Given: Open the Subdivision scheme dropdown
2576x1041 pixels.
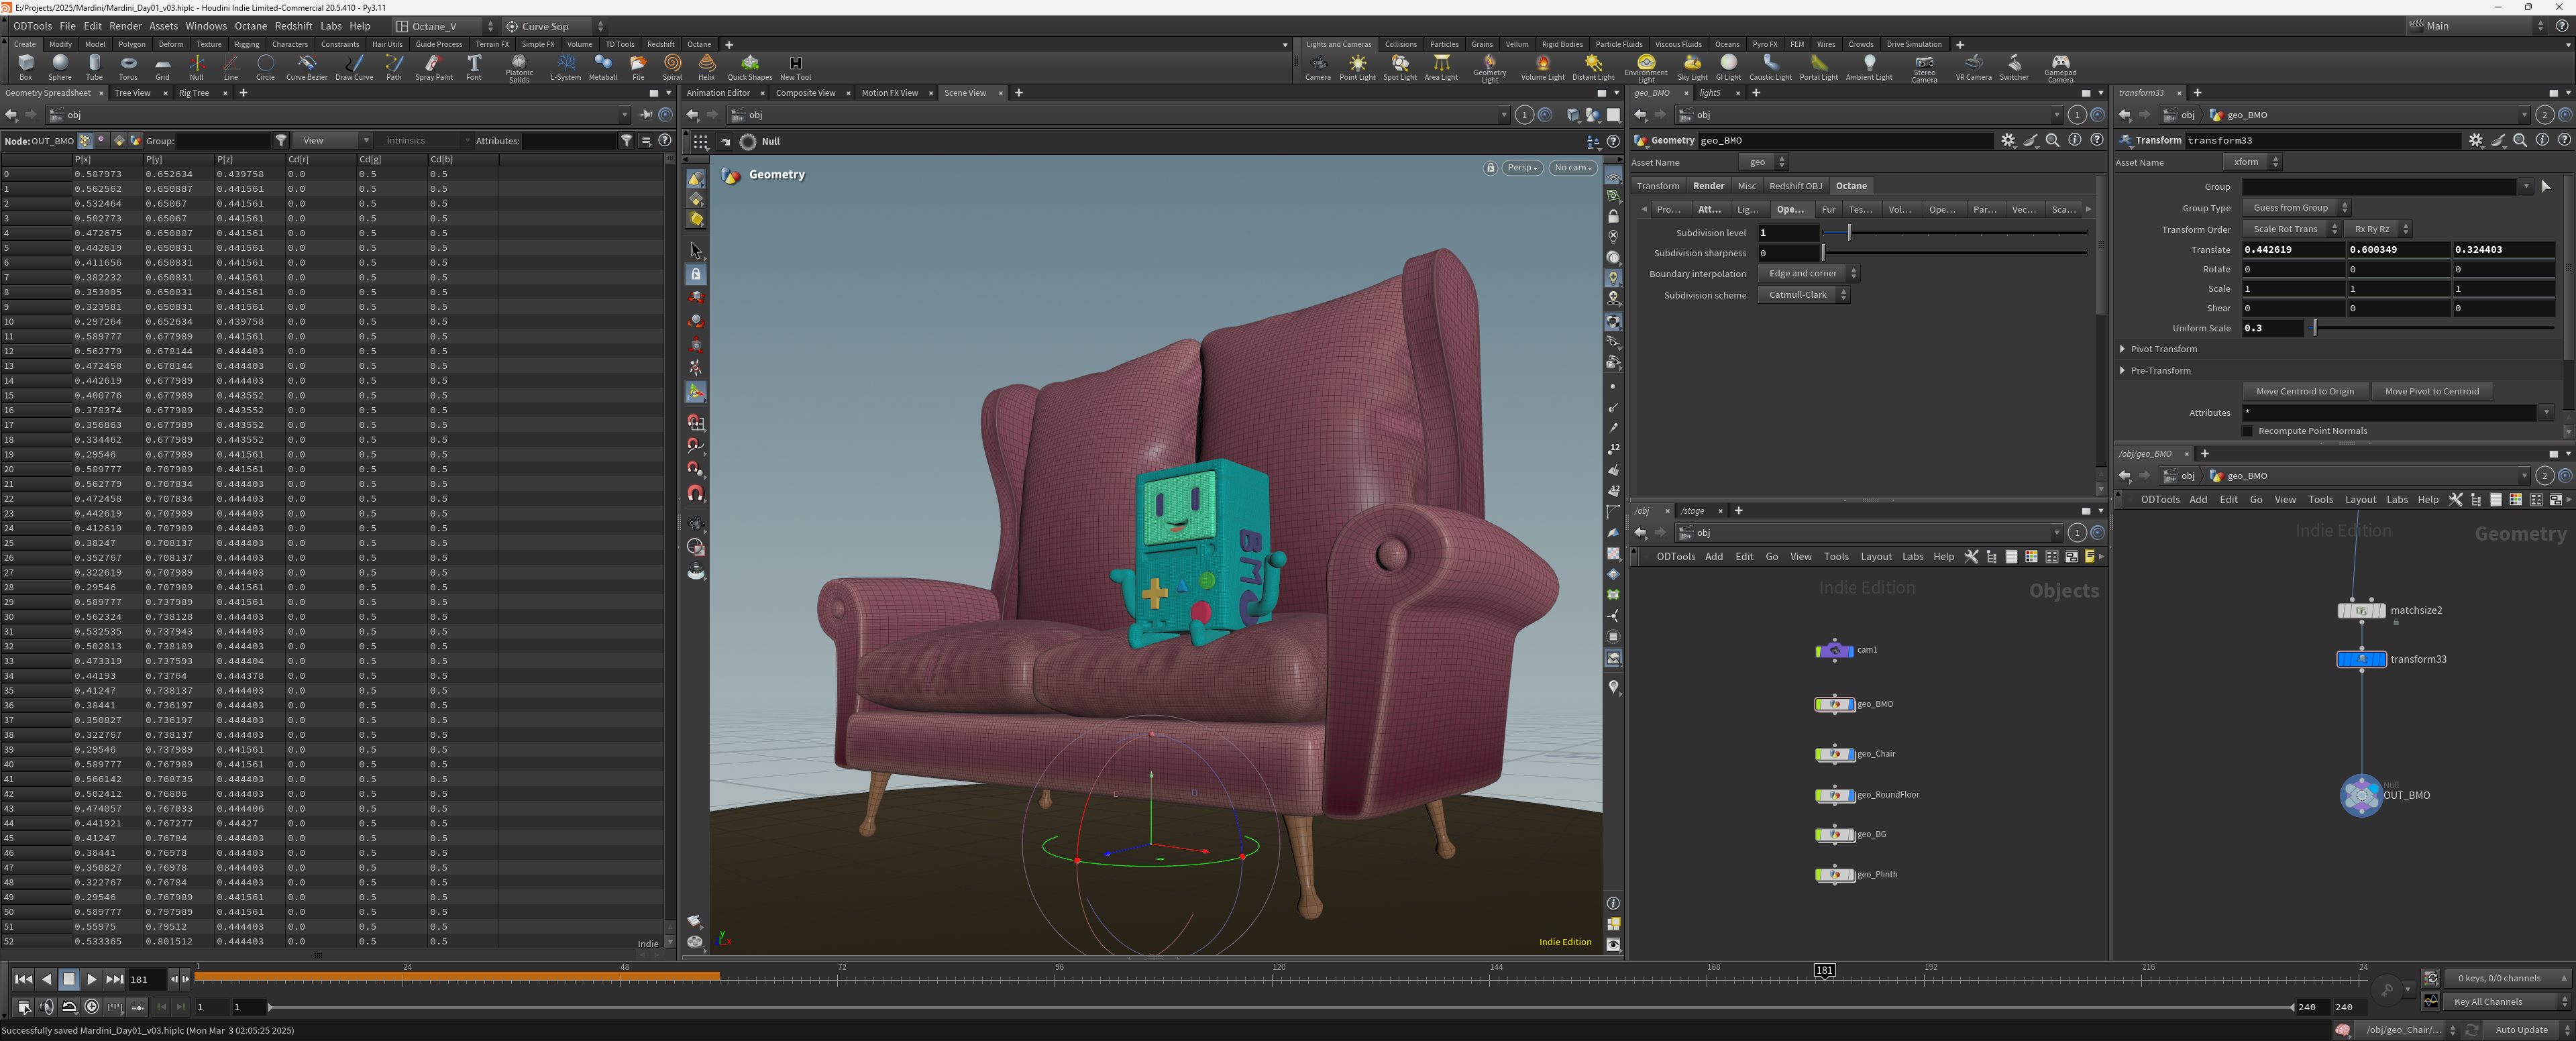Looking at the screenshot, I should click(x=1803, y=295).
